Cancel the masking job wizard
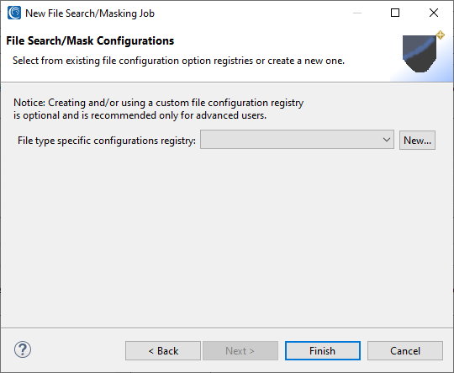The image size is (454, 373). click(405, 351)
